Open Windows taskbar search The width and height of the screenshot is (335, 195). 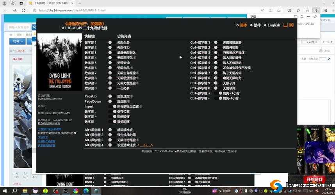point(14,191)
